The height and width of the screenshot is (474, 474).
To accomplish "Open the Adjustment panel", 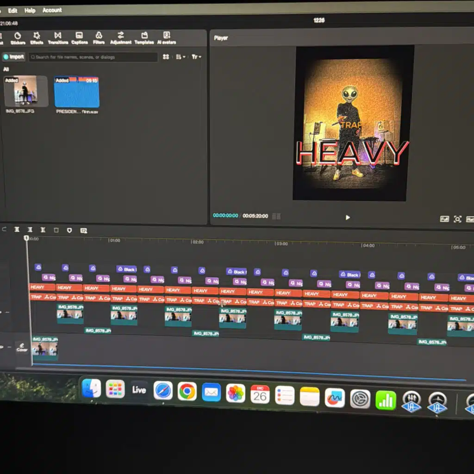I will click(x=121, y=38).
